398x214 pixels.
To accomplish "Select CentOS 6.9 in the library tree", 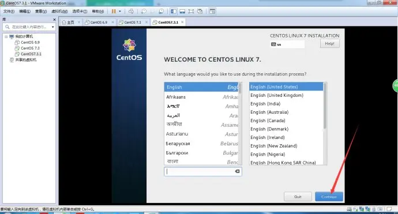I will pyautogui.click(x=30, y=42).
